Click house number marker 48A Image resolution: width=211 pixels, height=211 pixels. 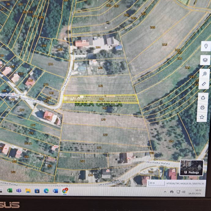(x=19, y=152)
